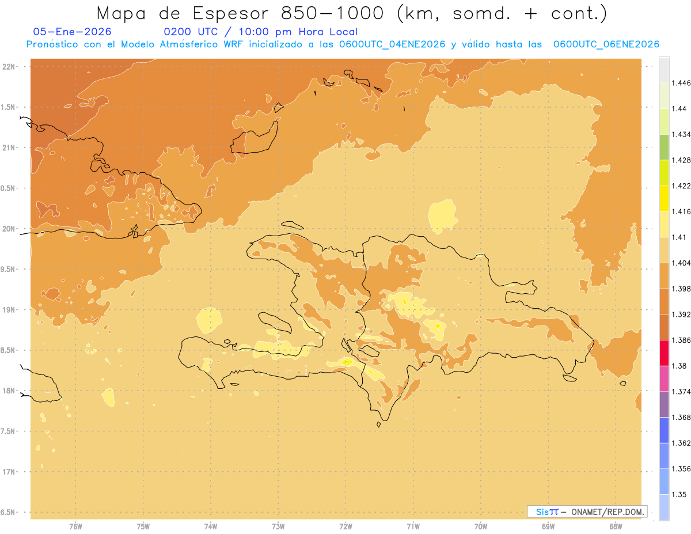Click the legend value '1.368'
691x534 pixels.
pos(682,417)
